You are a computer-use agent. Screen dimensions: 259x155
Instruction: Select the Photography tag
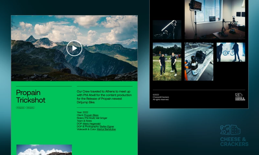[x=20, y=108]
